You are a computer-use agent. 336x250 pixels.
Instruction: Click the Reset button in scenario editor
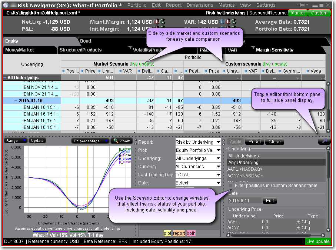[255, 142]
